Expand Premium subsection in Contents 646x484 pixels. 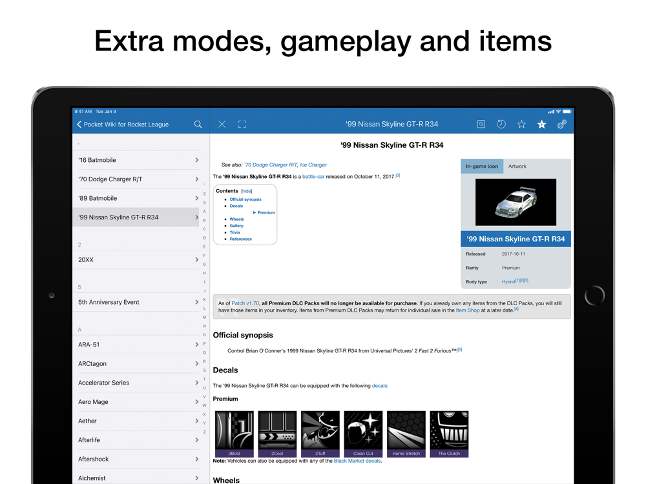pyautogui.click(x=264, y=212)
